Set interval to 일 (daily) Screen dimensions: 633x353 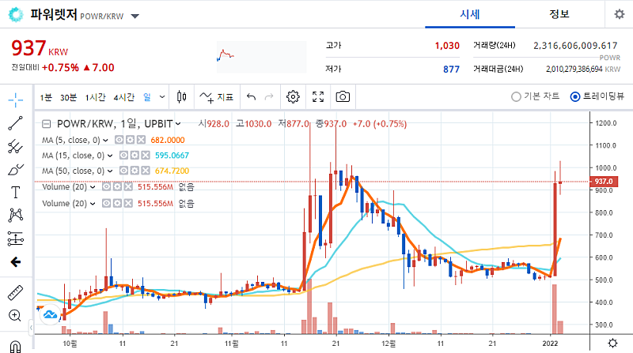click(x=147, y=97)
